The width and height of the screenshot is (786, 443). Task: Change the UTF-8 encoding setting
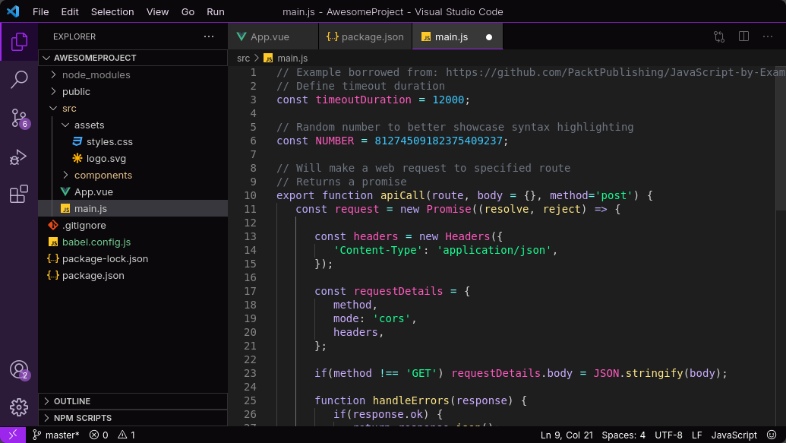tap(668, 435)
